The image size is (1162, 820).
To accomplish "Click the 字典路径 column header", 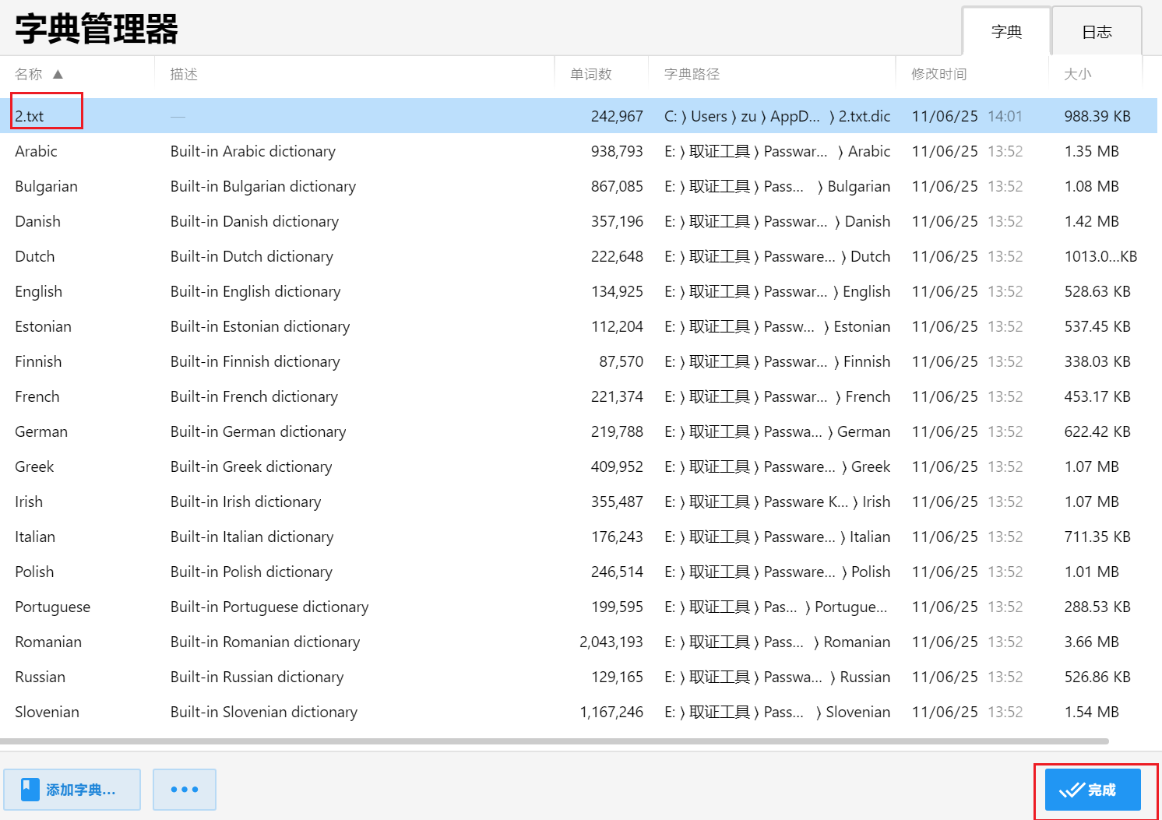I will pos(692,75).
